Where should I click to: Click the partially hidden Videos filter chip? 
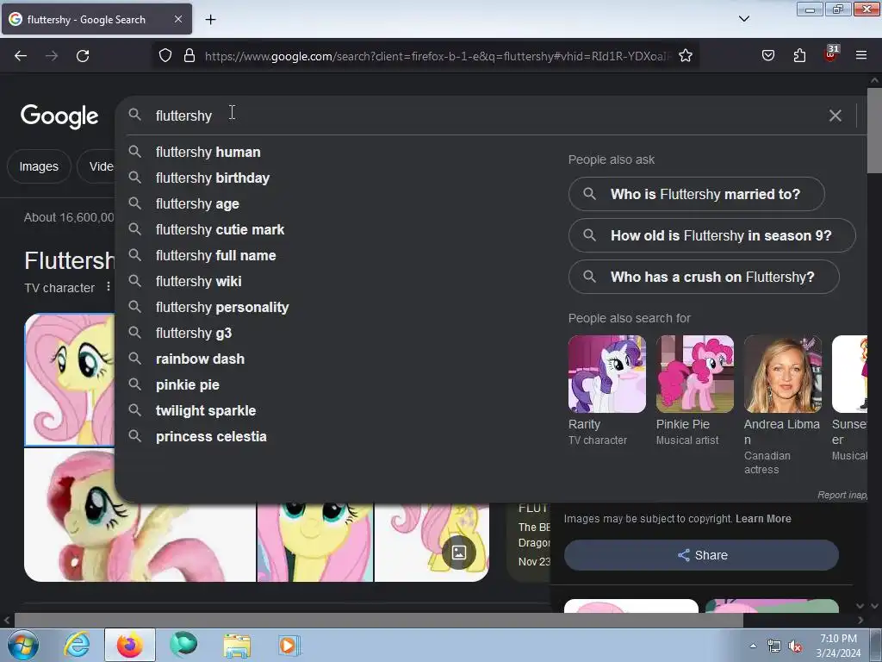[96, 166]
